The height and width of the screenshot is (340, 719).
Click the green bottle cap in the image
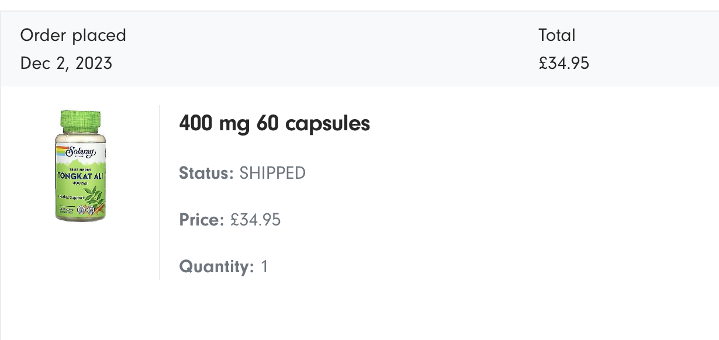point(81,120)
